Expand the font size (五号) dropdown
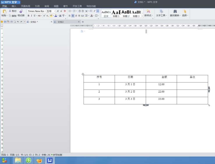Screen dimensions: 215x164 [x=54, y=11]
